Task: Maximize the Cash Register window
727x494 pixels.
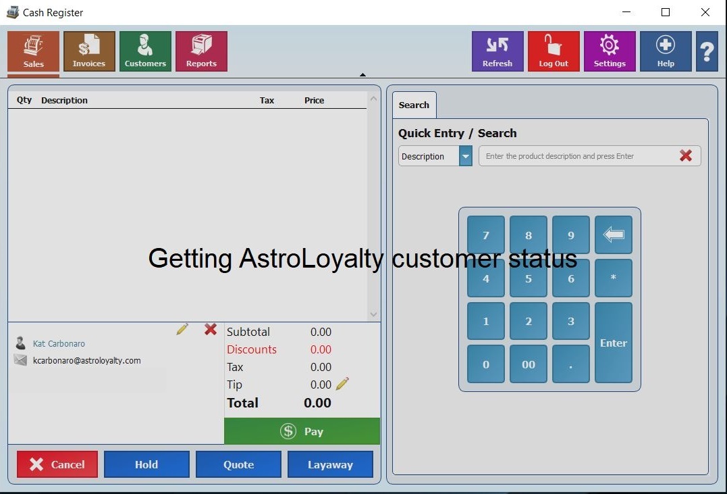Action: [666, 13]
